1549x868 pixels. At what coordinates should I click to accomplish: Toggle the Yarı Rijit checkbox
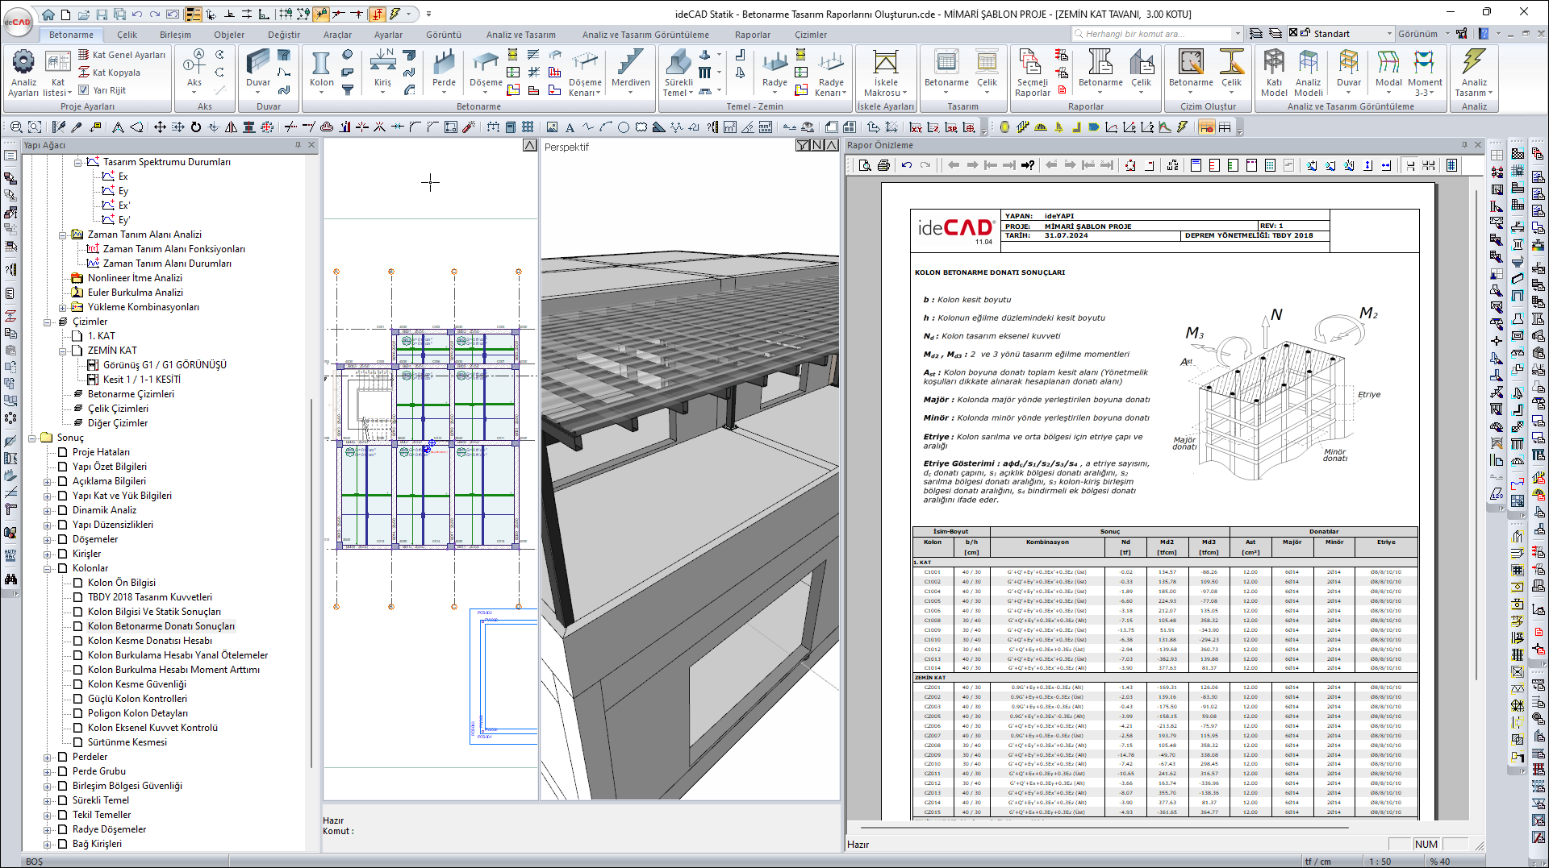(x=84, y=90)
